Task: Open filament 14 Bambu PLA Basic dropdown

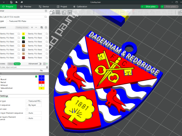Action: tap(35, 58)
